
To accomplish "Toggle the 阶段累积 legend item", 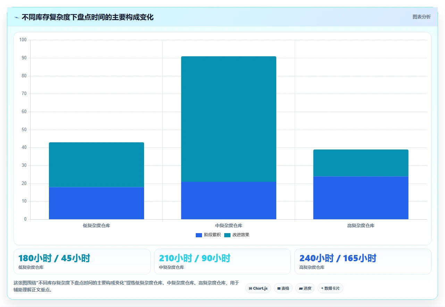I will (208, 235).
